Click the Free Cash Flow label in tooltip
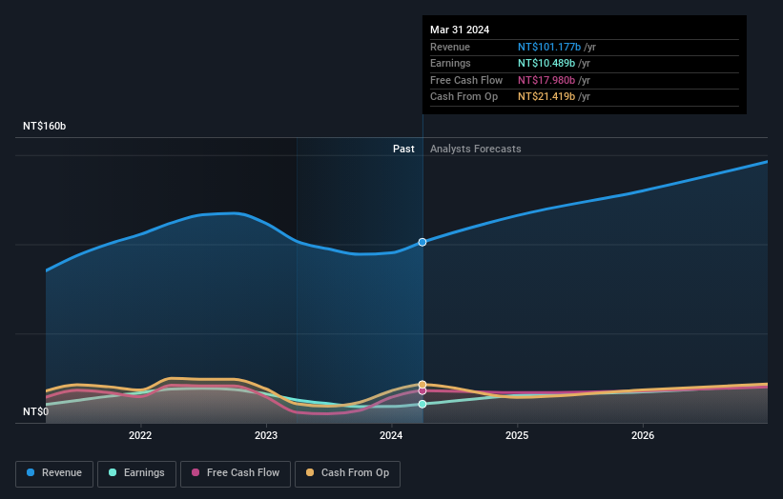The height and width of the screenshot is (499, 783). coord(466,80)
